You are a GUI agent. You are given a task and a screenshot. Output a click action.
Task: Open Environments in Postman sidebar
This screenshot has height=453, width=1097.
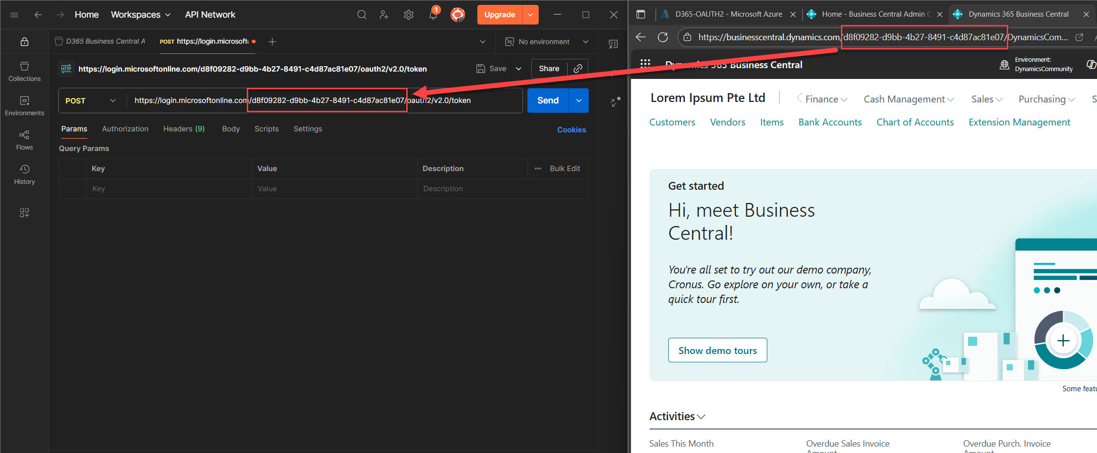25,106
